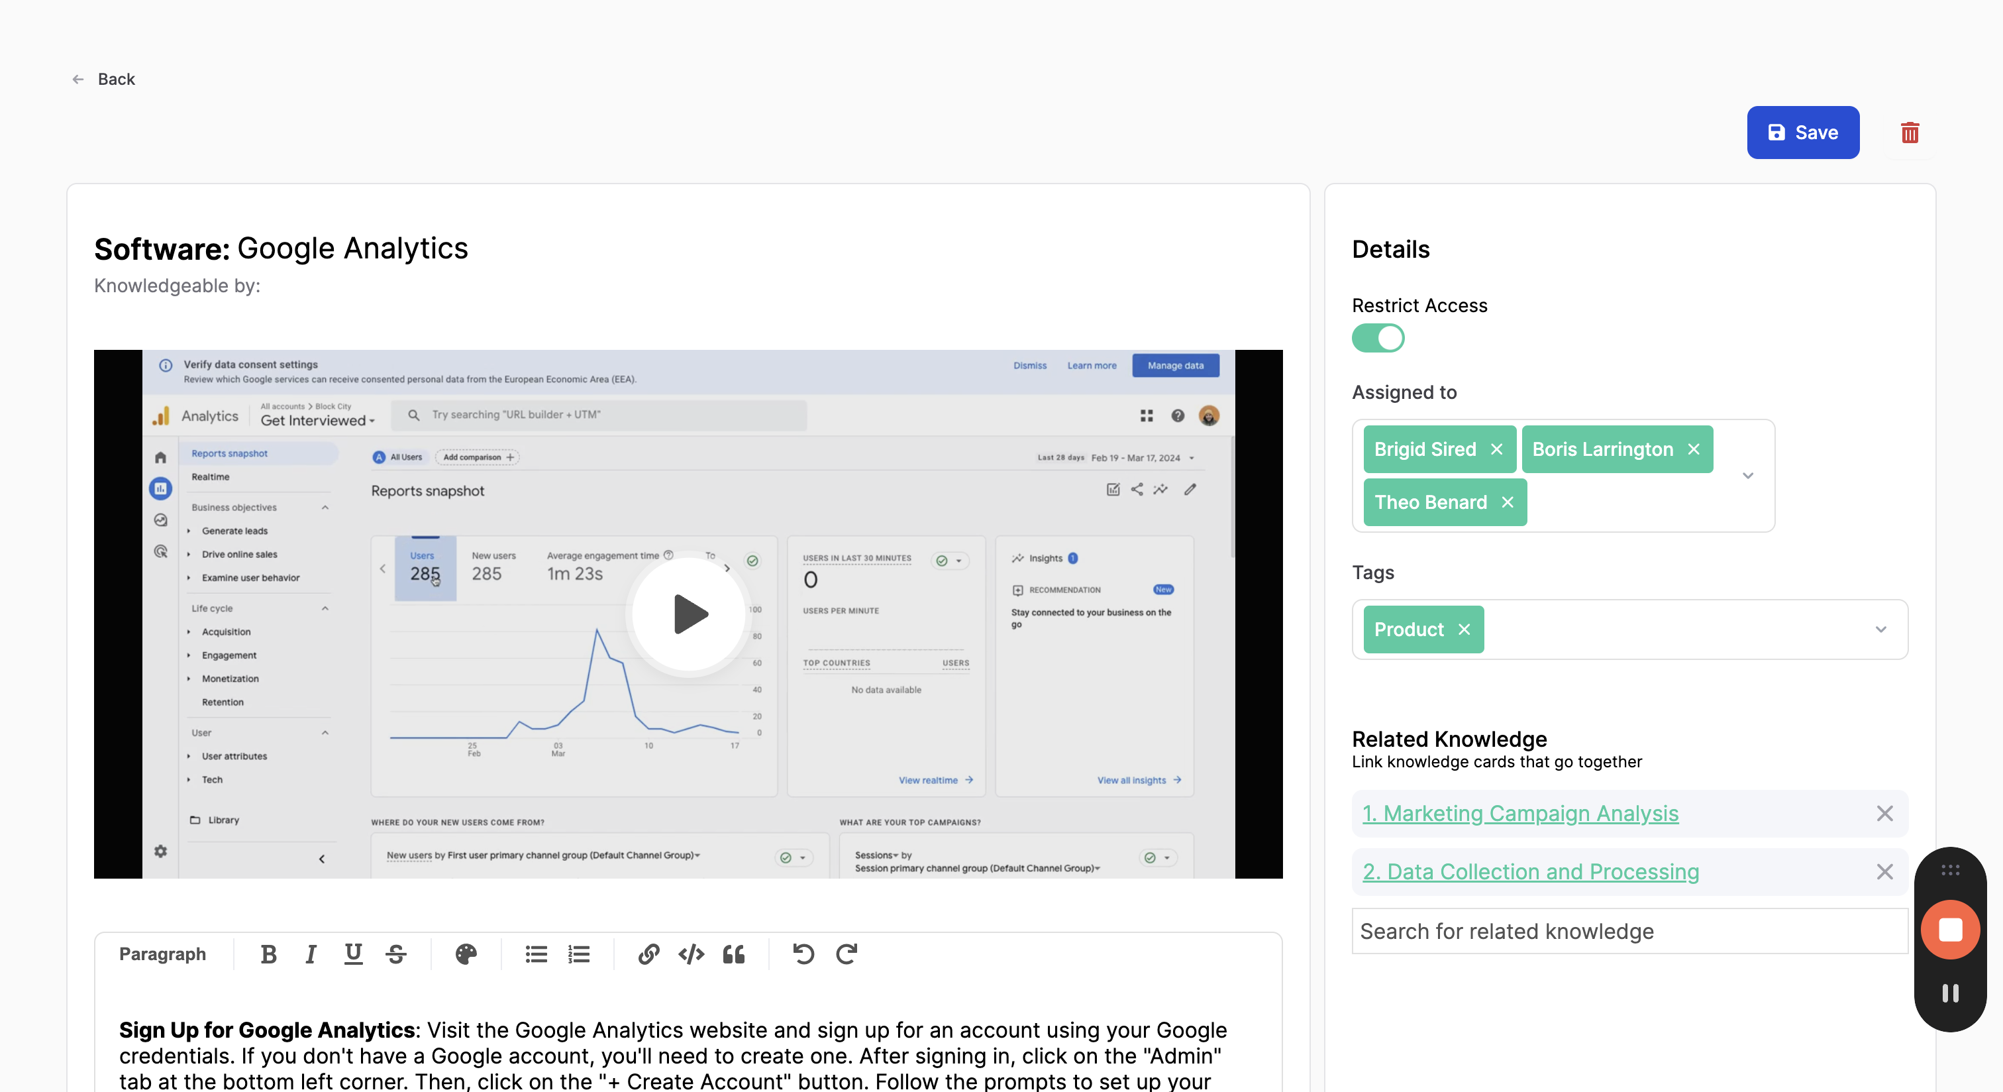Select Realtime in Analytics sidebar
This screenshot has width=2003, height=1092.
[211, 477]
